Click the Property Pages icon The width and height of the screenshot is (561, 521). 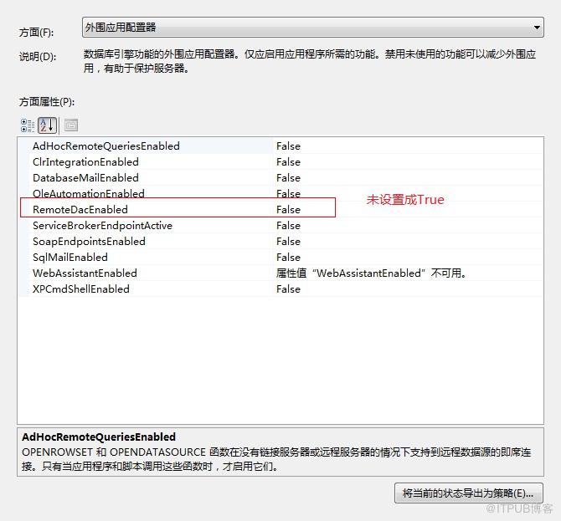(71, 125)
